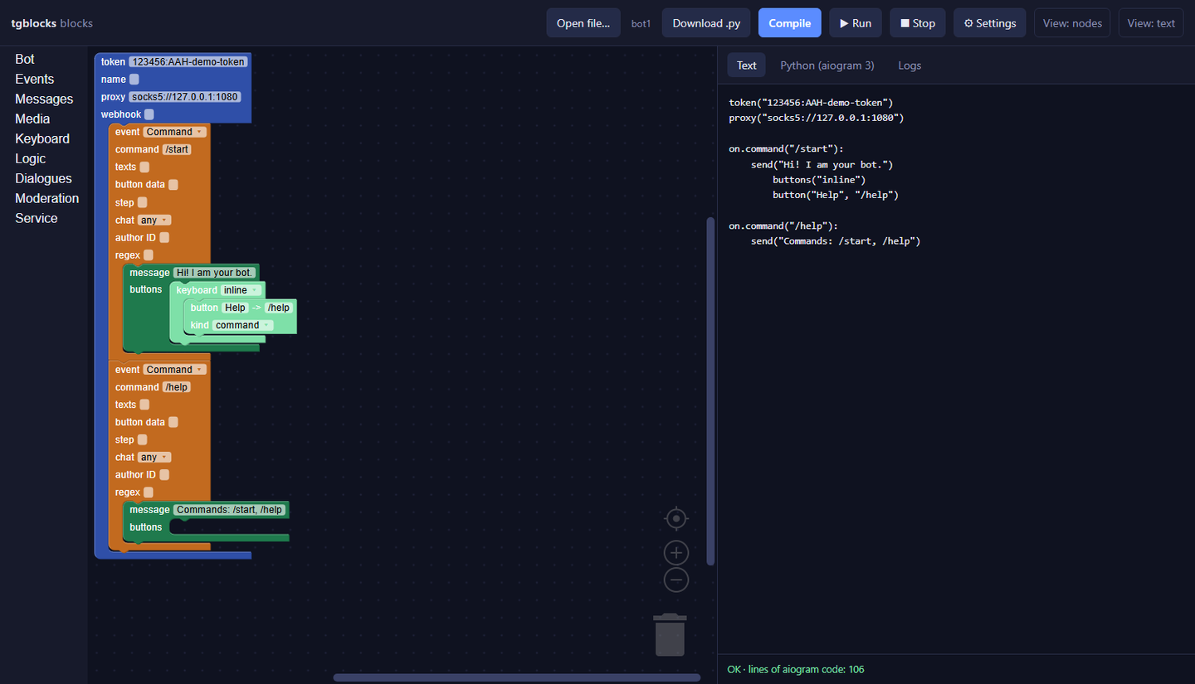Viewport: 1195px width, 684px height.
Task: Expand event dropdown of /start block
Action: [174, 132]
